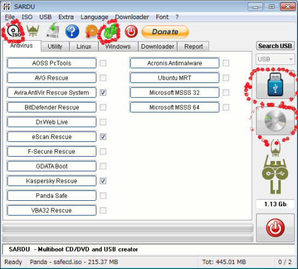
Task: Open the Downloader menu
Action: [x=132, y=17]
